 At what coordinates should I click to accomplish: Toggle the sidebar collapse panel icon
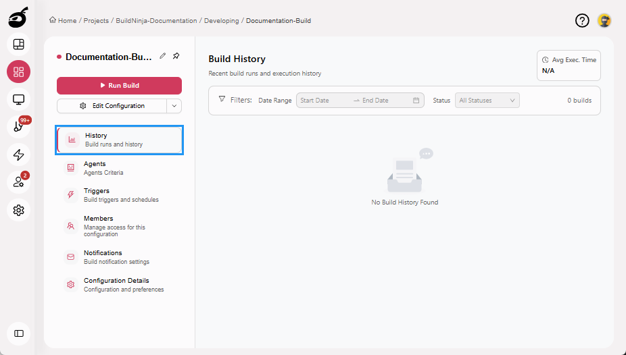click(19, 333)
